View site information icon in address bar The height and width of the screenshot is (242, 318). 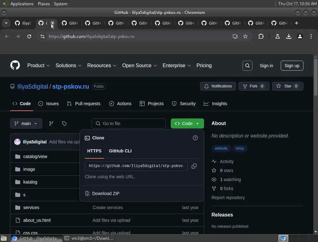(x=42, y=36)
